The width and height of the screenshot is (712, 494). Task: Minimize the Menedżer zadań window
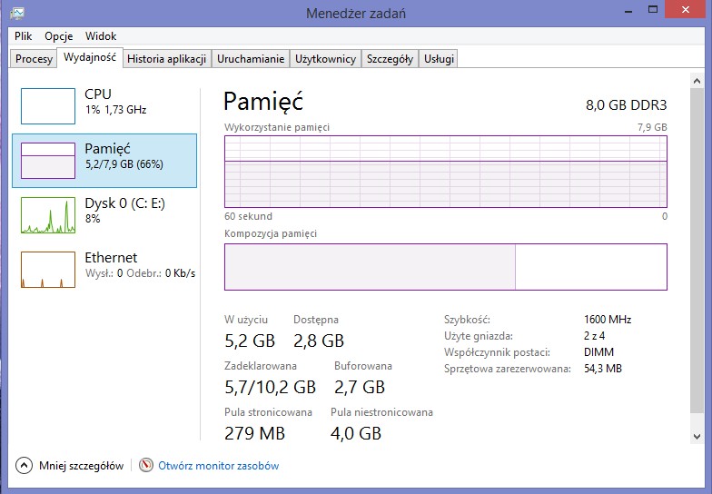pos(628,11)
